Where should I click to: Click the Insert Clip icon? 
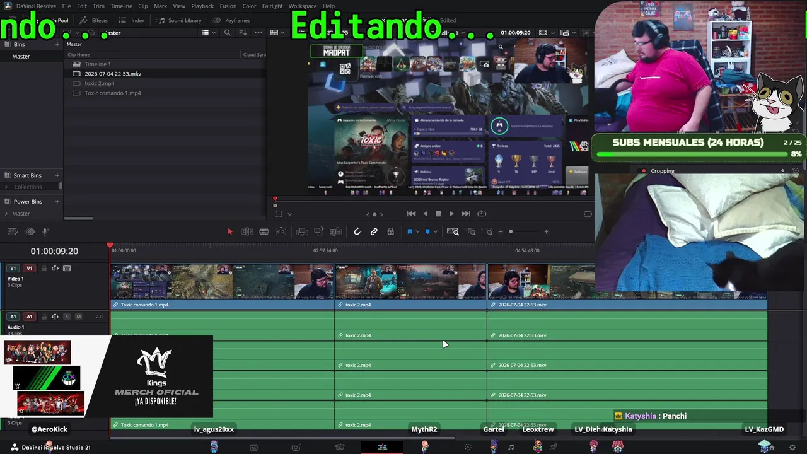coord(302,231)
